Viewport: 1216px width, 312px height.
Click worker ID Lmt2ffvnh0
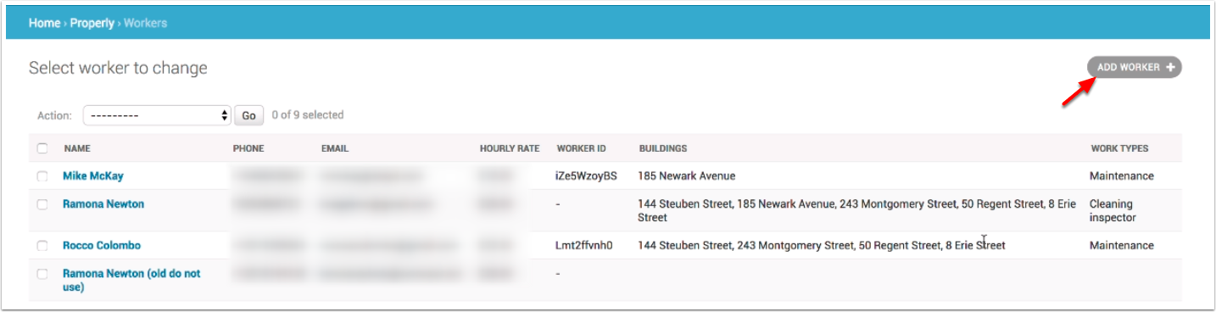click(584, 245)
